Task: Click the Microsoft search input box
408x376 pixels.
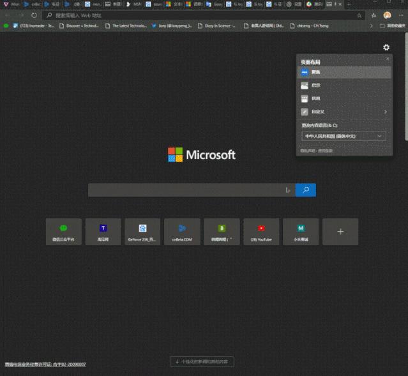Action: coord(185,190)
